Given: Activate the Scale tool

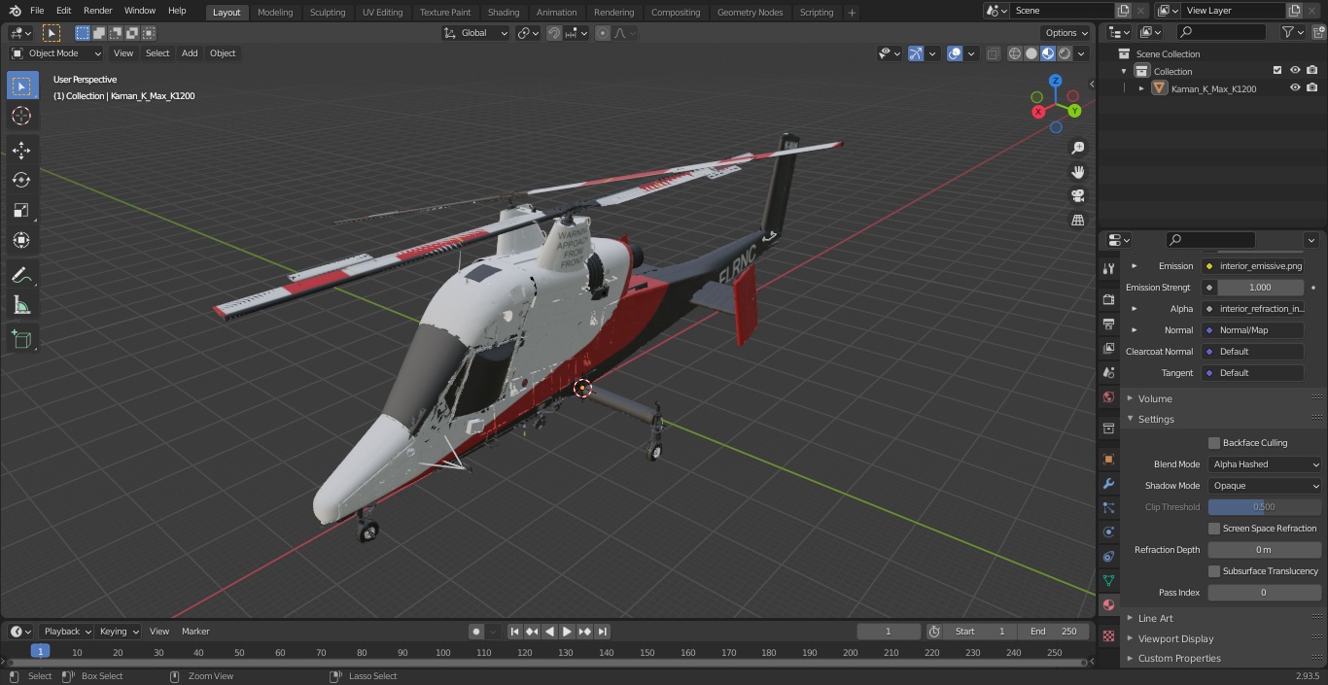Looking at the screenshot, I should [x=21, y=210].
